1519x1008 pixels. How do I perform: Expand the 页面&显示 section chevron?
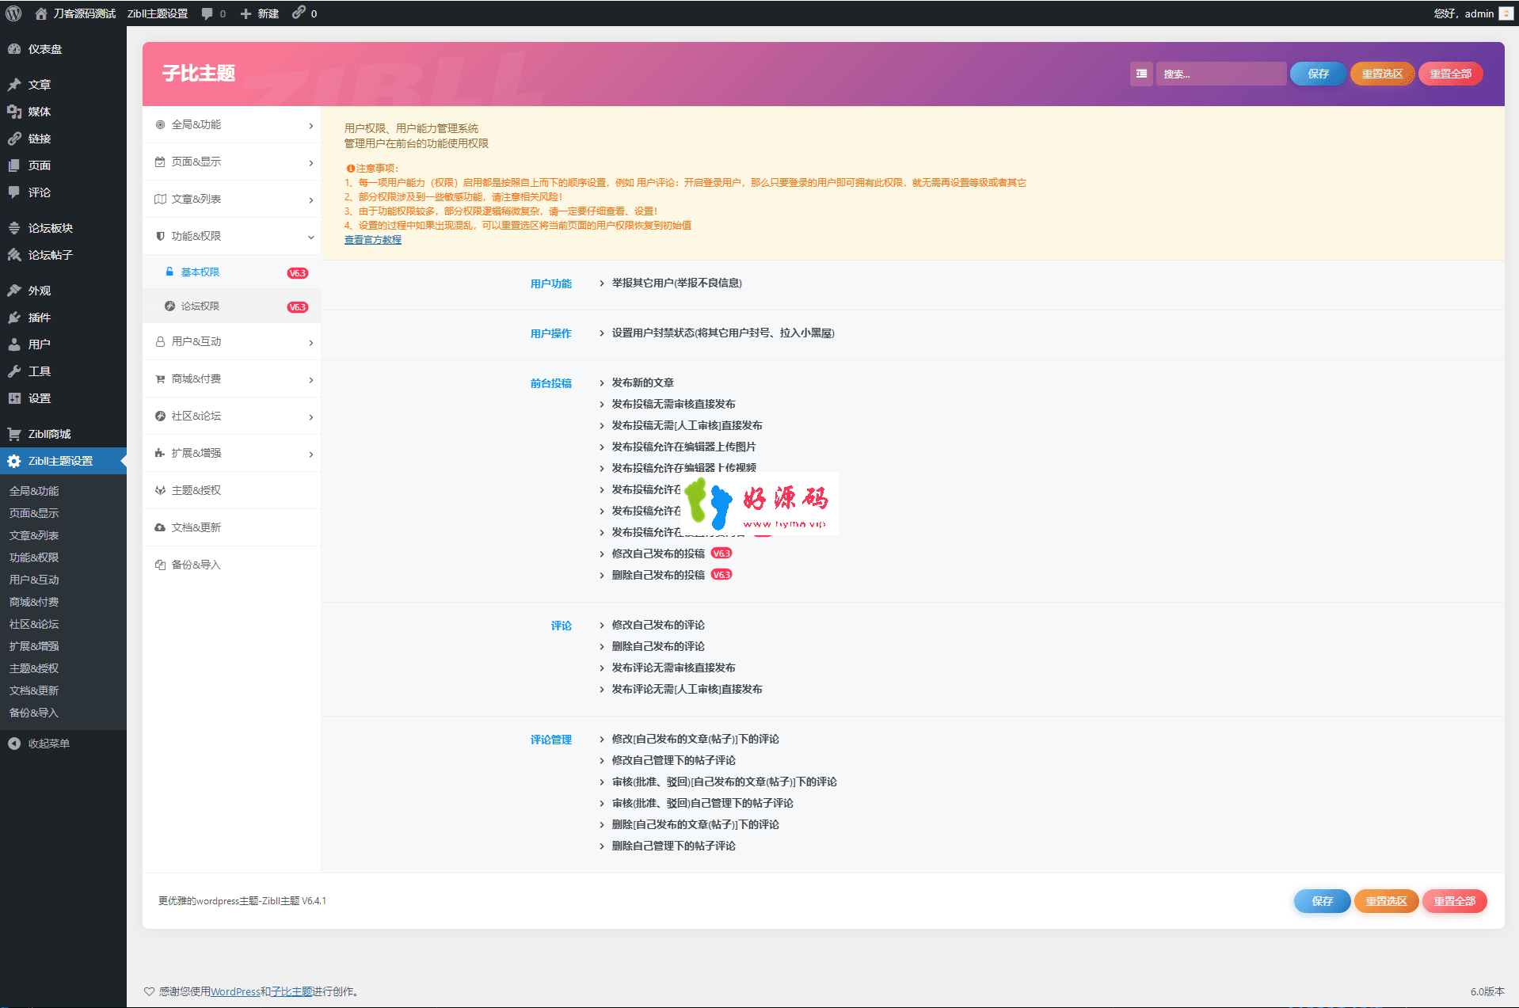(x=310, y=163)
